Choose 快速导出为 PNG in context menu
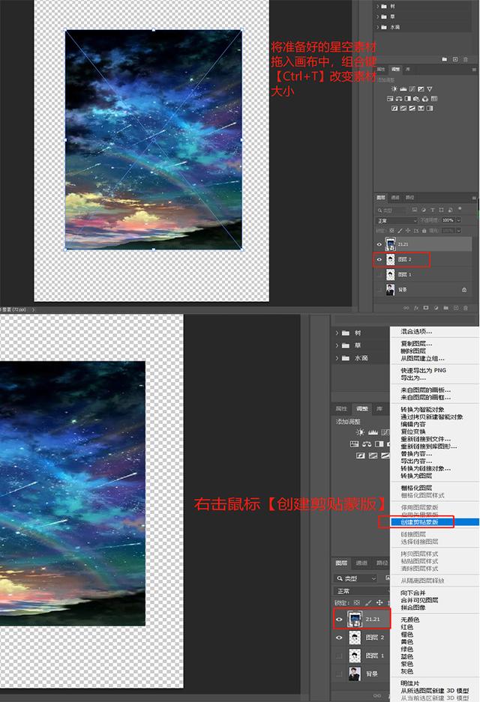The height and width of the screenshot is (702, 480). point(423,370)
